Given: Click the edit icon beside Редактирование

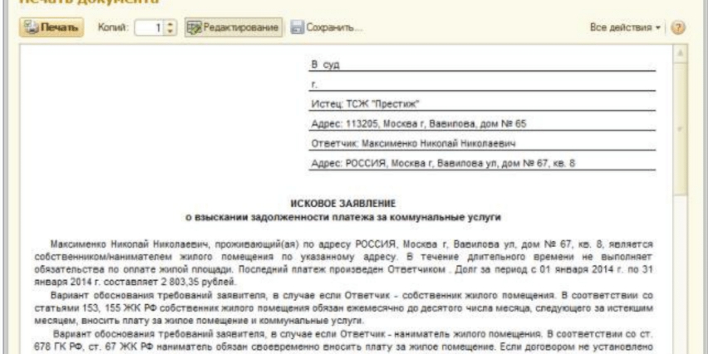Looking at the screenshot, I should [193, 28].
